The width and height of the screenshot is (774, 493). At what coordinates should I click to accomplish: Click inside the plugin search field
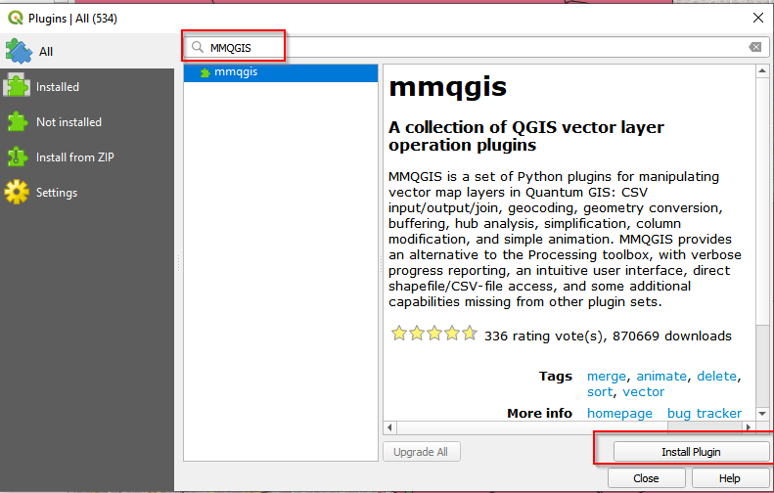(477, 47)
